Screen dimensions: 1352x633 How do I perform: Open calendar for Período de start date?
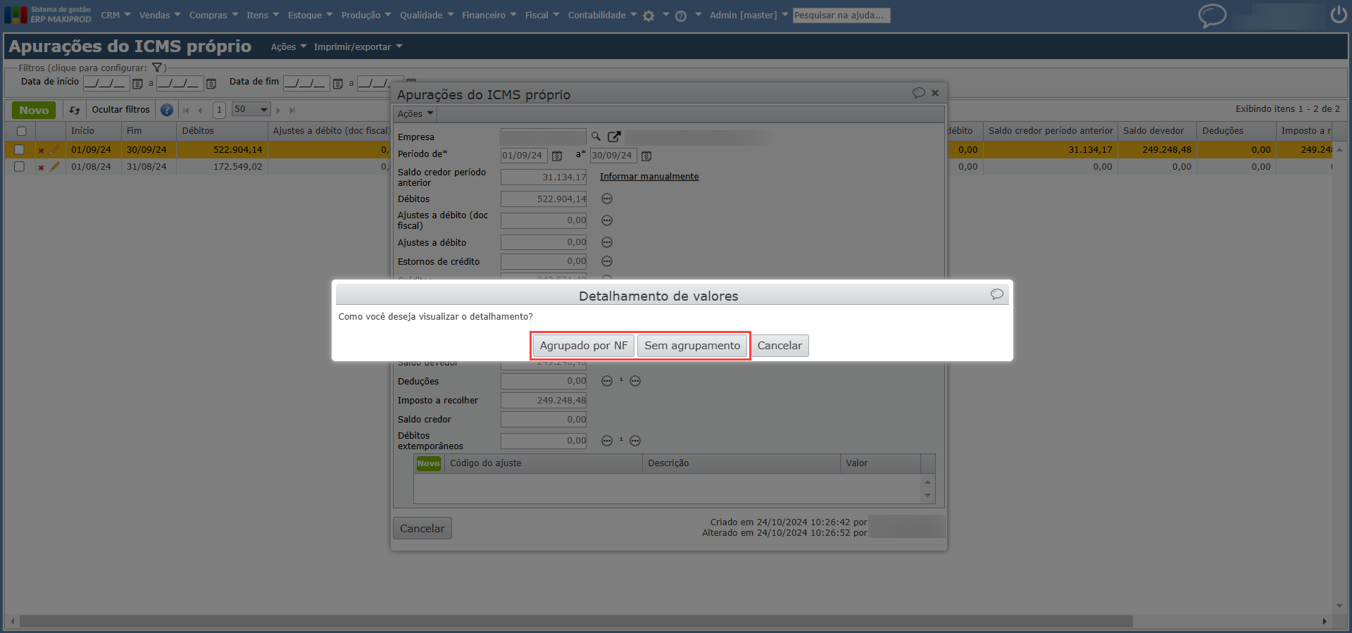point(557,156)
